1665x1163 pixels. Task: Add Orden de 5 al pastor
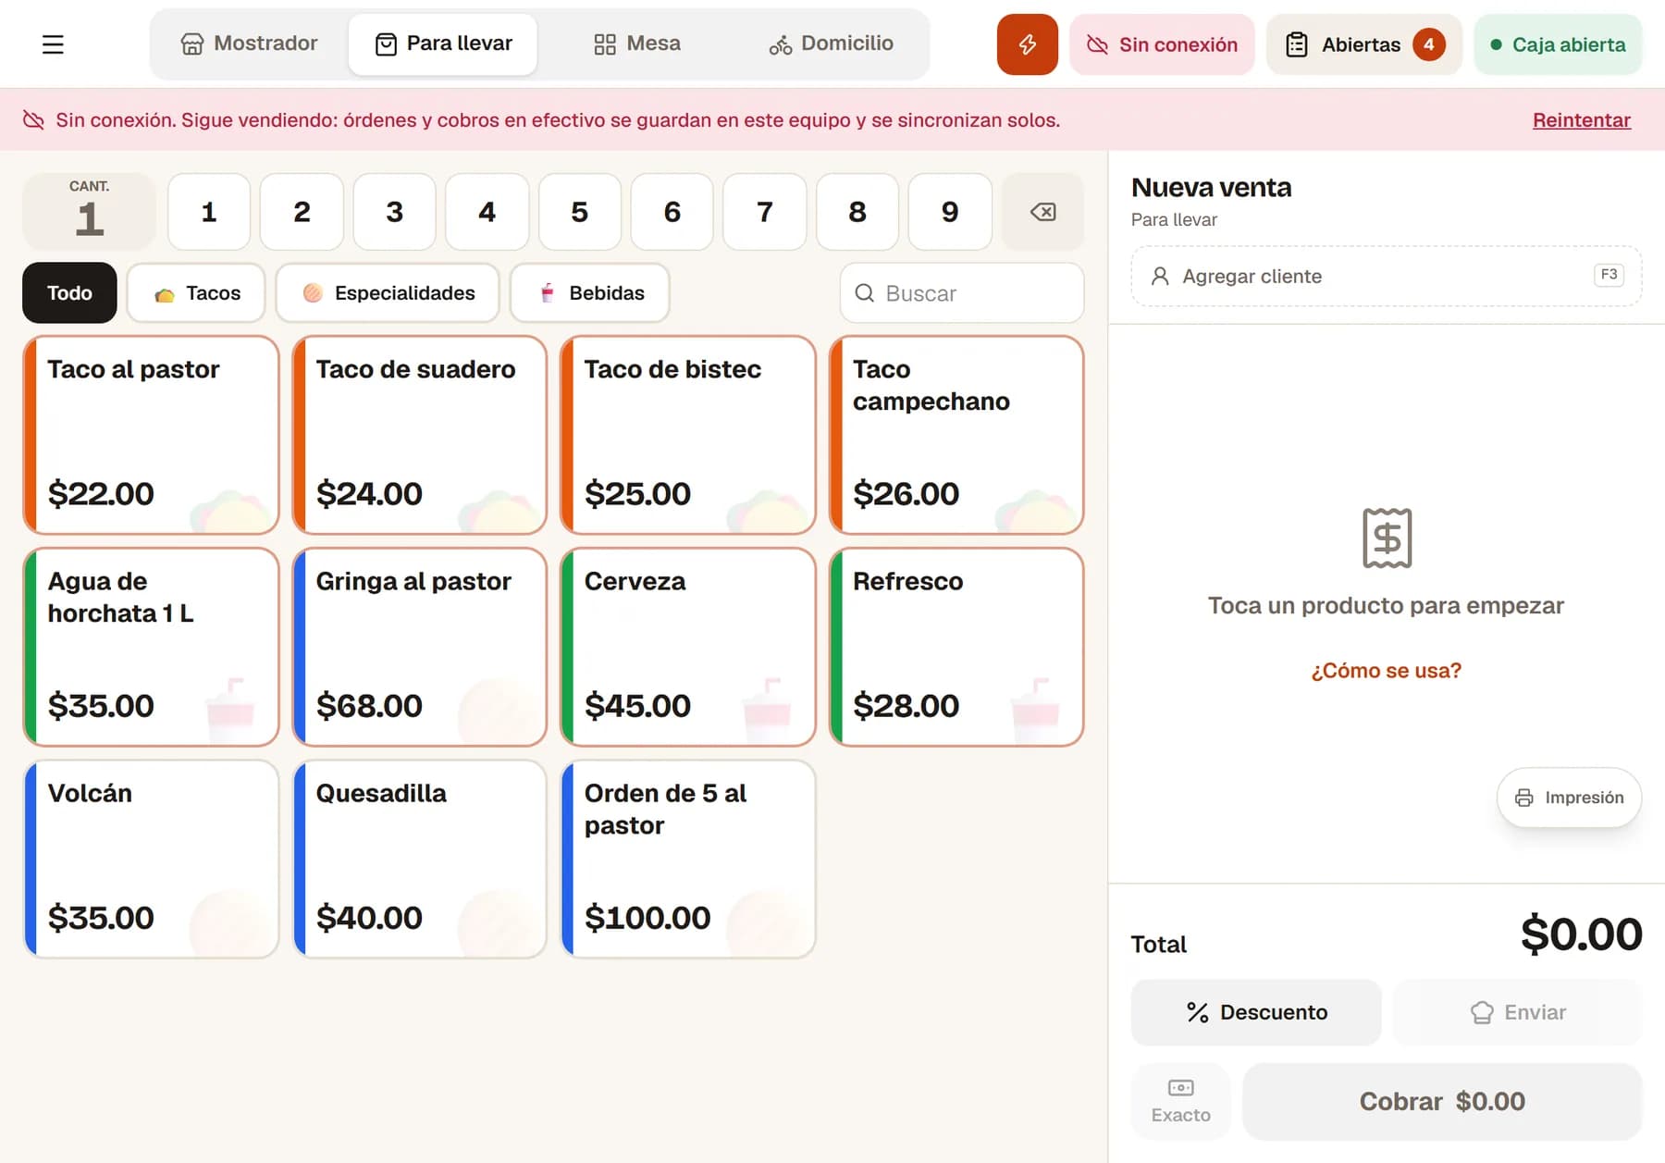688,859
